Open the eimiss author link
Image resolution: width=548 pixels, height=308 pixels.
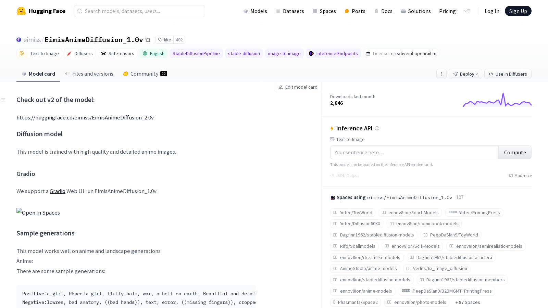(x=32, y=40)
